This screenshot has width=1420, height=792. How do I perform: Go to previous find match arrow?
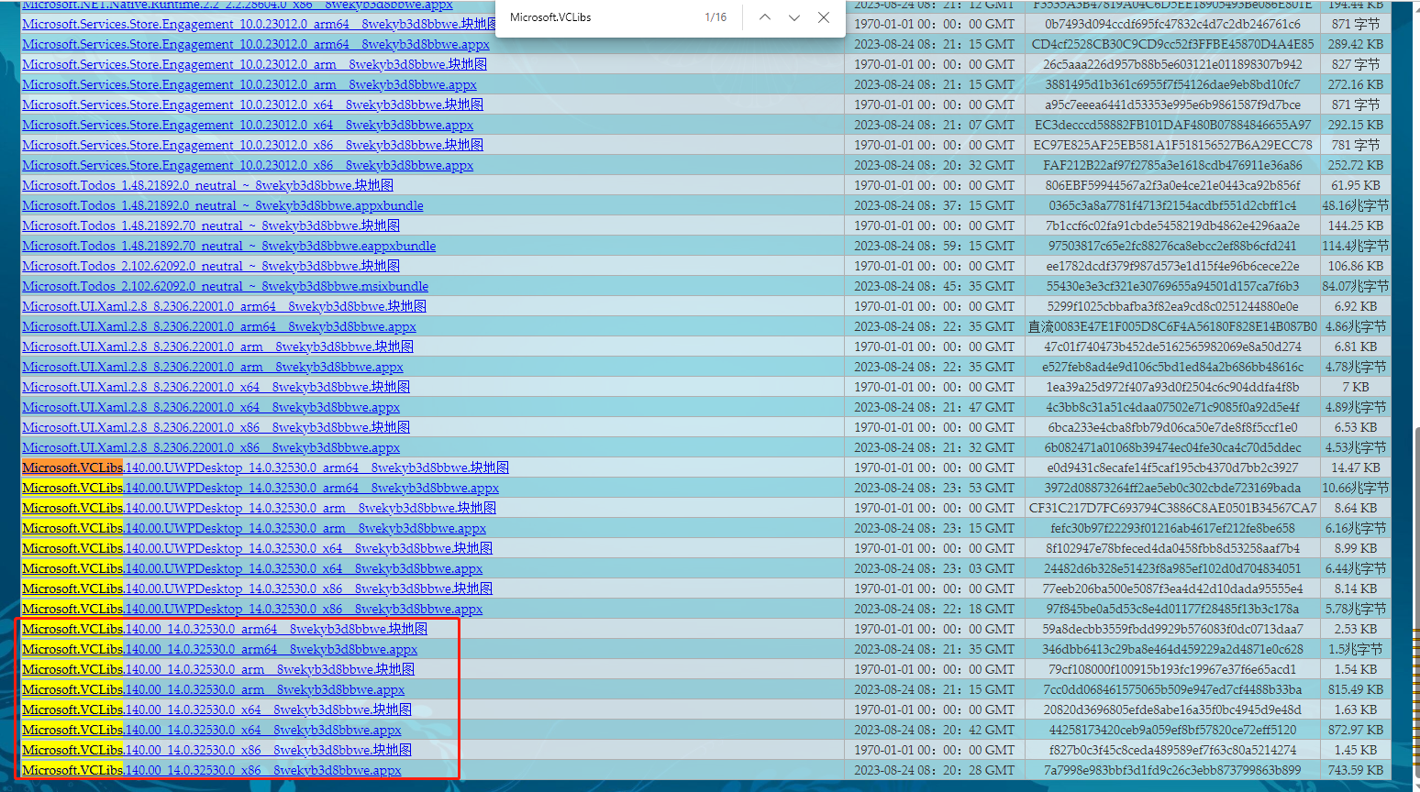[x=764, y=17]
